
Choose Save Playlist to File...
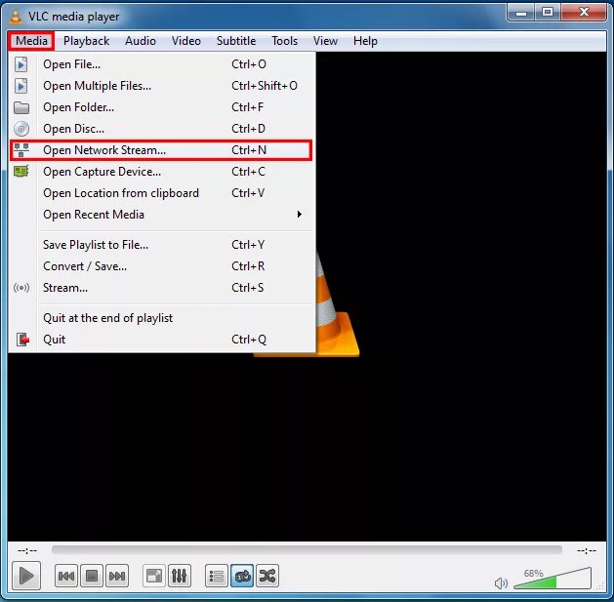(x=161, y=245)
